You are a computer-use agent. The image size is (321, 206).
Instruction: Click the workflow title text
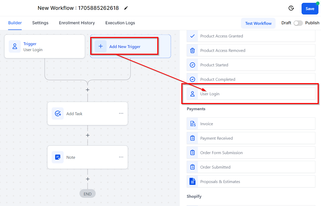pos(78,8)
